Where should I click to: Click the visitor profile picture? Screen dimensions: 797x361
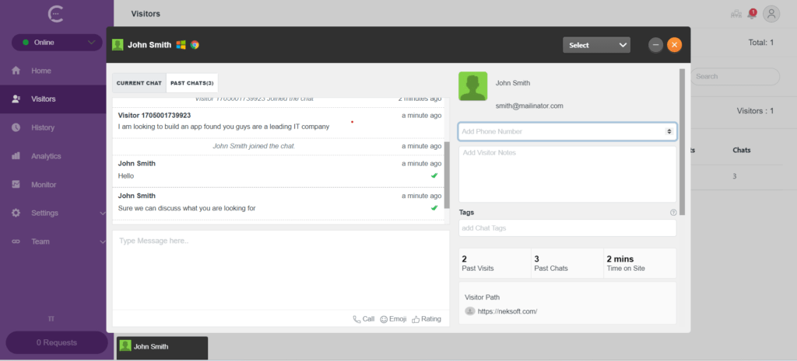tap(472, 86)
